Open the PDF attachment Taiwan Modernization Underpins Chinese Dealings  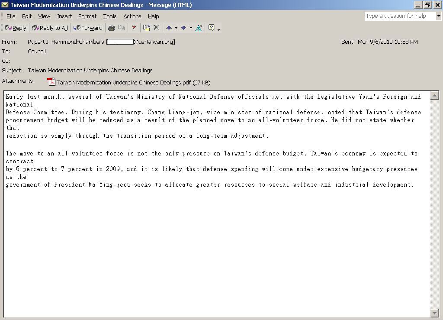[133, 83]
